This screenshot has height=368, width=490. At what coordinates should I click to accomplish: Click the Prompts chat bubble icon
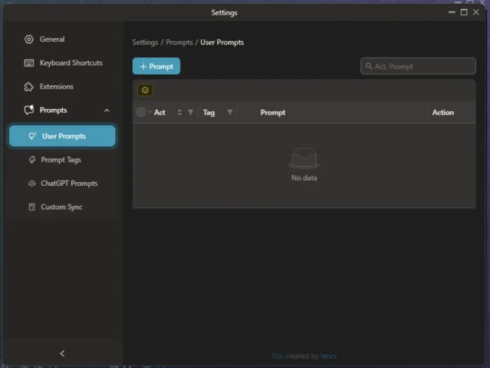point(29,110)
